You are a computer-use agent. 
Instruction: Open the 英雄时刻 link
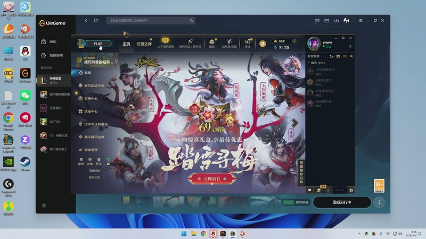click(x=94, y=170)
